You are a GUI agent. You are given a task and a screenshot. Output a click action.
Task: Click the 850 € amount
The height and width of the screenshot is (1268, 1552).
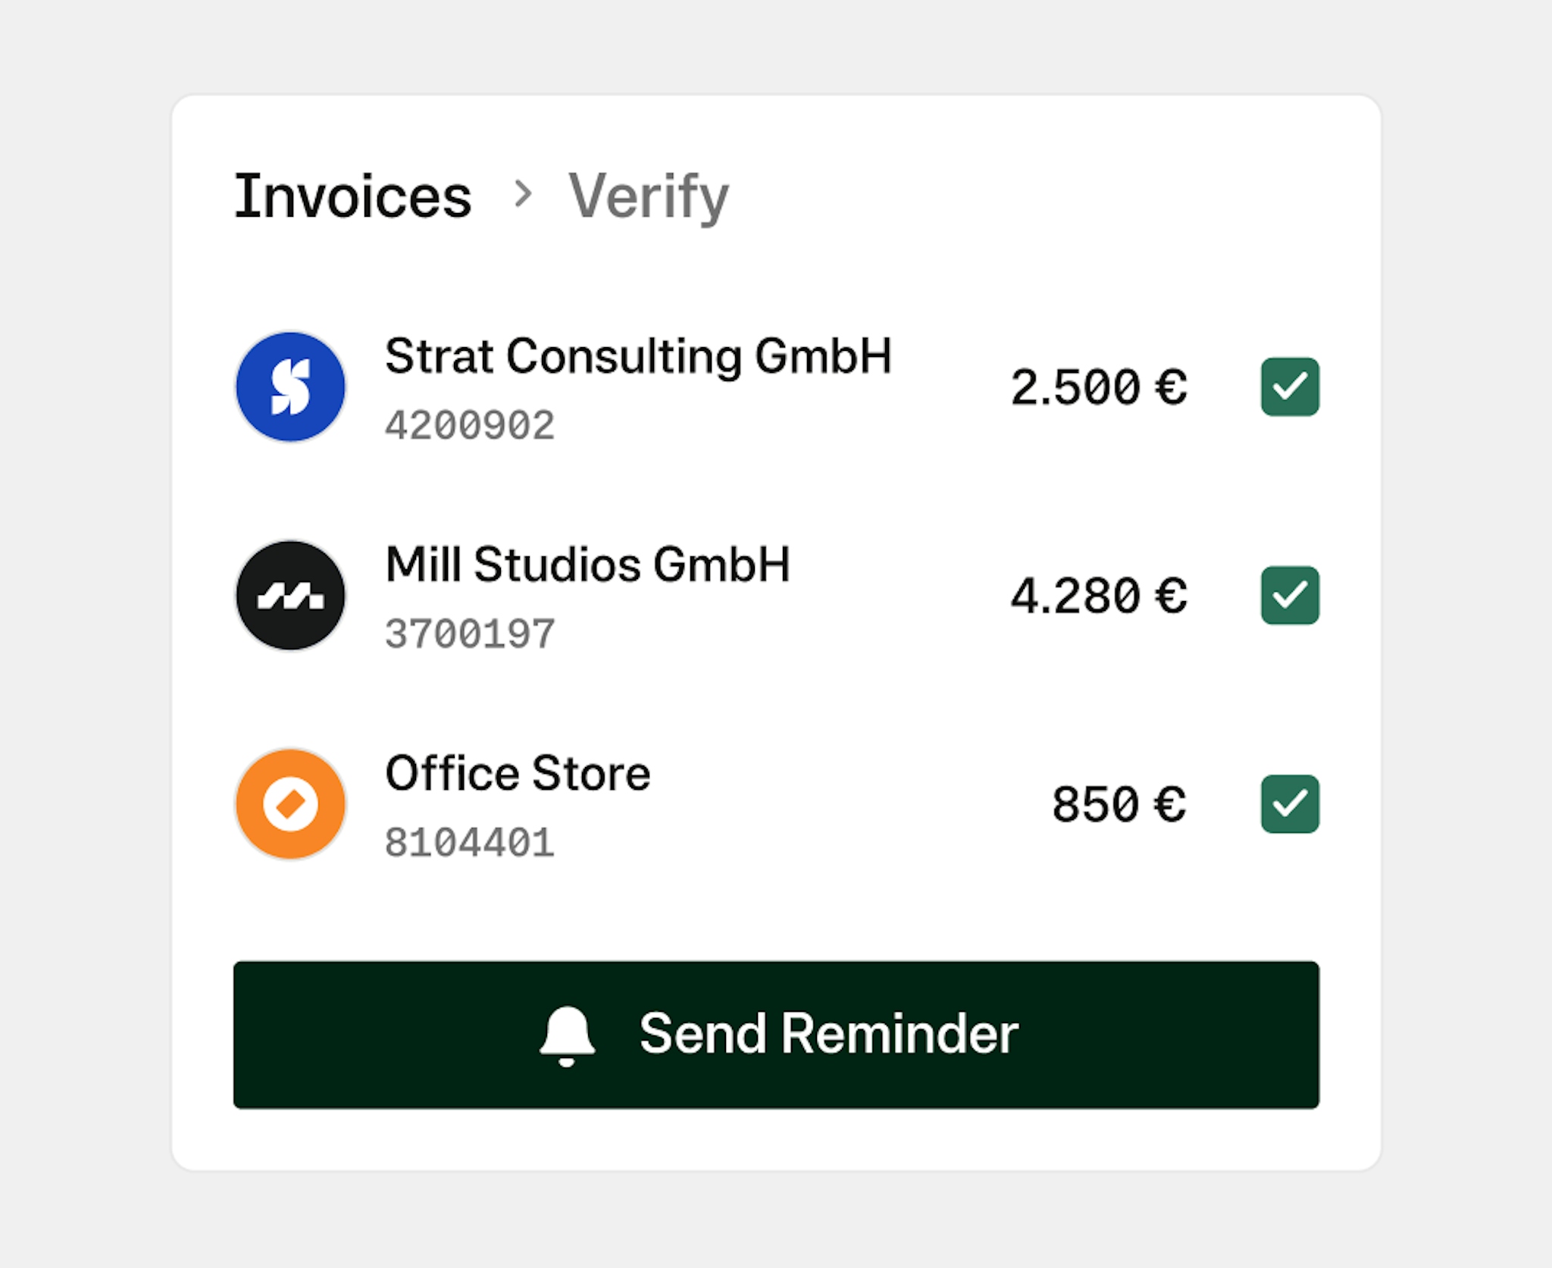(1119, 804)
